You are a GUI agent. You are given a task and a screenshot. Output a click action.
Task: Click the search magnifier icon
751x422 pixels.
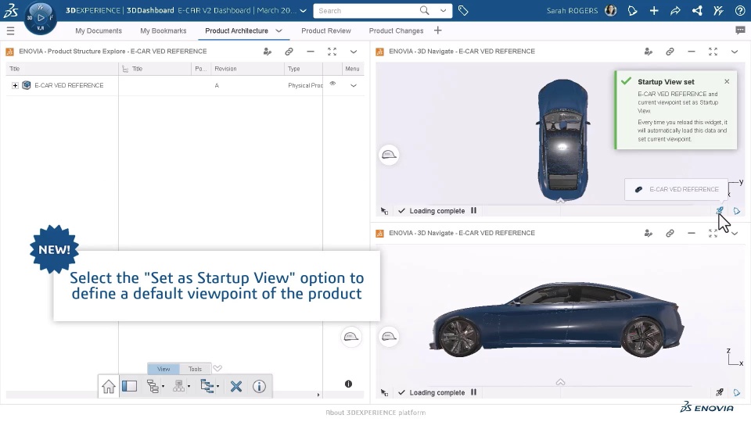click(424, 10)
